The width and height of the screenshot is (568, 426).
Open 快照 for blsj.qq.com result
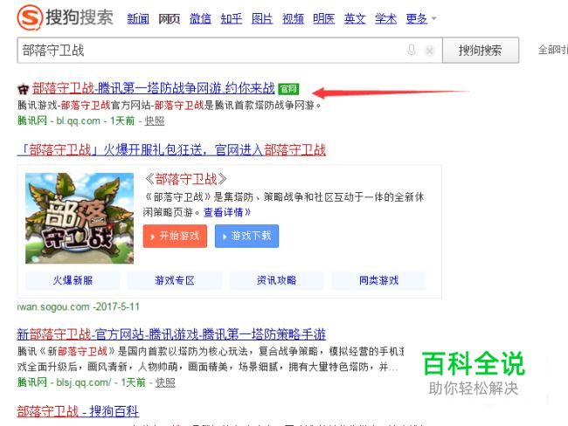pyautogui.click(x=165, y=382)
